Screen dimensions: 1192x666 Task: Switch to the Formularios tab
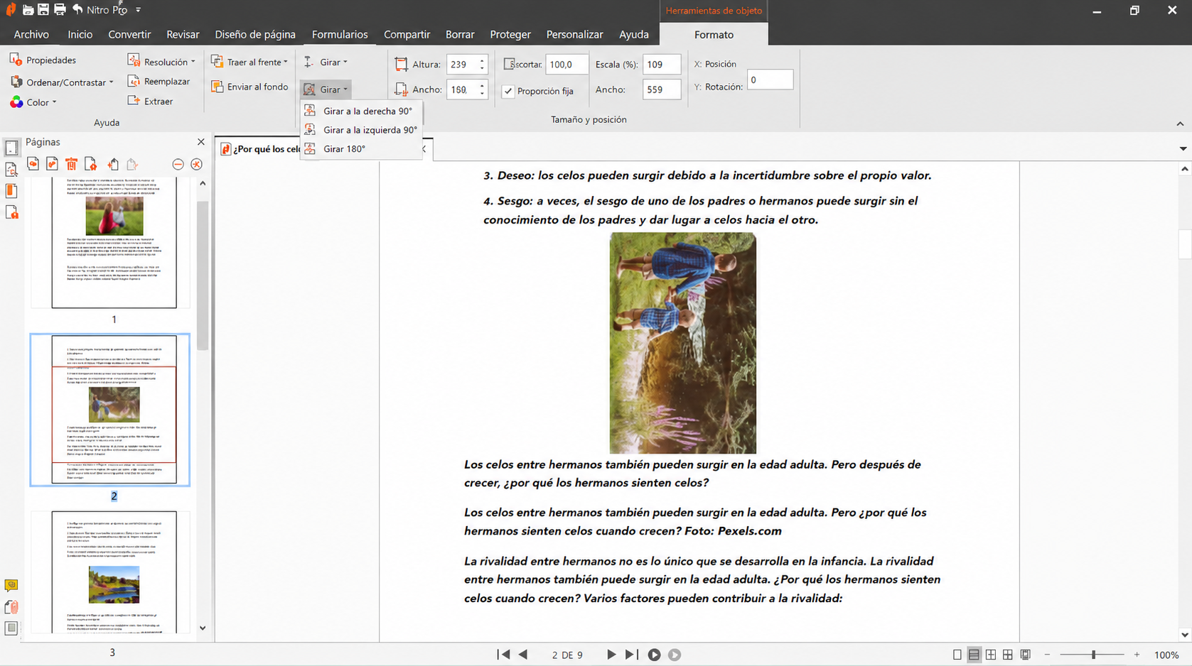pos(340,34)
